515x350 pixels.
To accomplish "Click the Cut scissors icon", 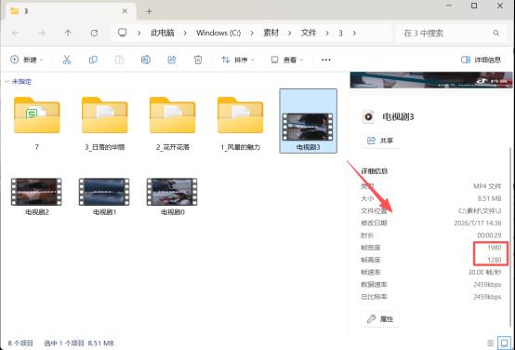I will (x=67, y=60).
